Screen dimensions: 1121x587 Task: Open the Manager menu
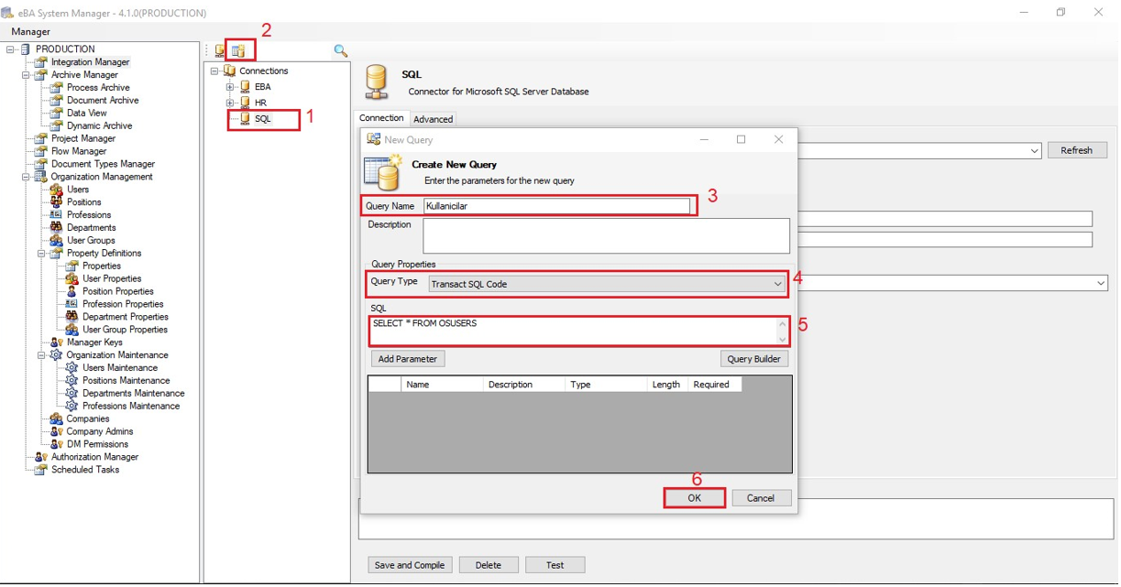click(30, 31)
